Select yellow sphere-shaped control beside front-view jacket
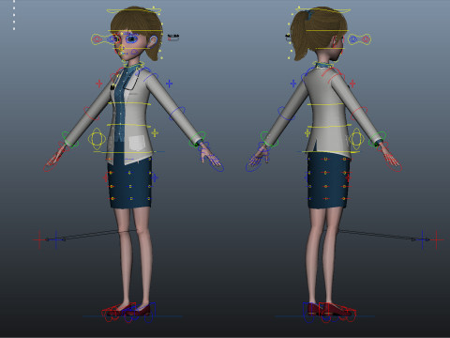 [x=97, y=139]
